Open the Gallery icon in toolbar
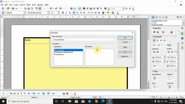The image size is (185, 104). point(91,8)
